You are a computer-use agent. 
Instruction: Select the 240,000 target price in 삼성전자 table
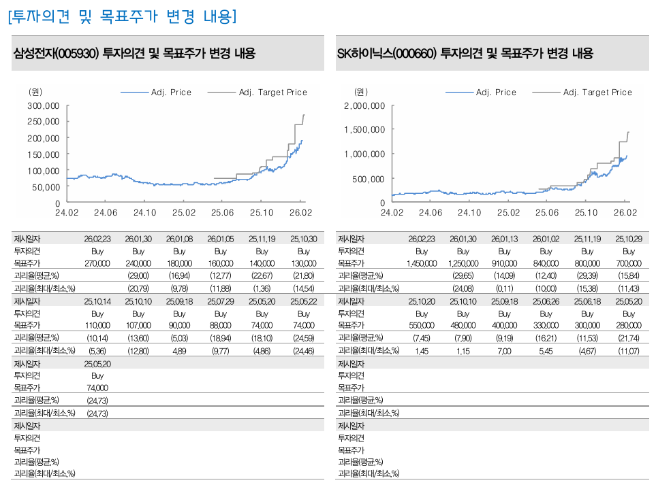pos(138,263)
